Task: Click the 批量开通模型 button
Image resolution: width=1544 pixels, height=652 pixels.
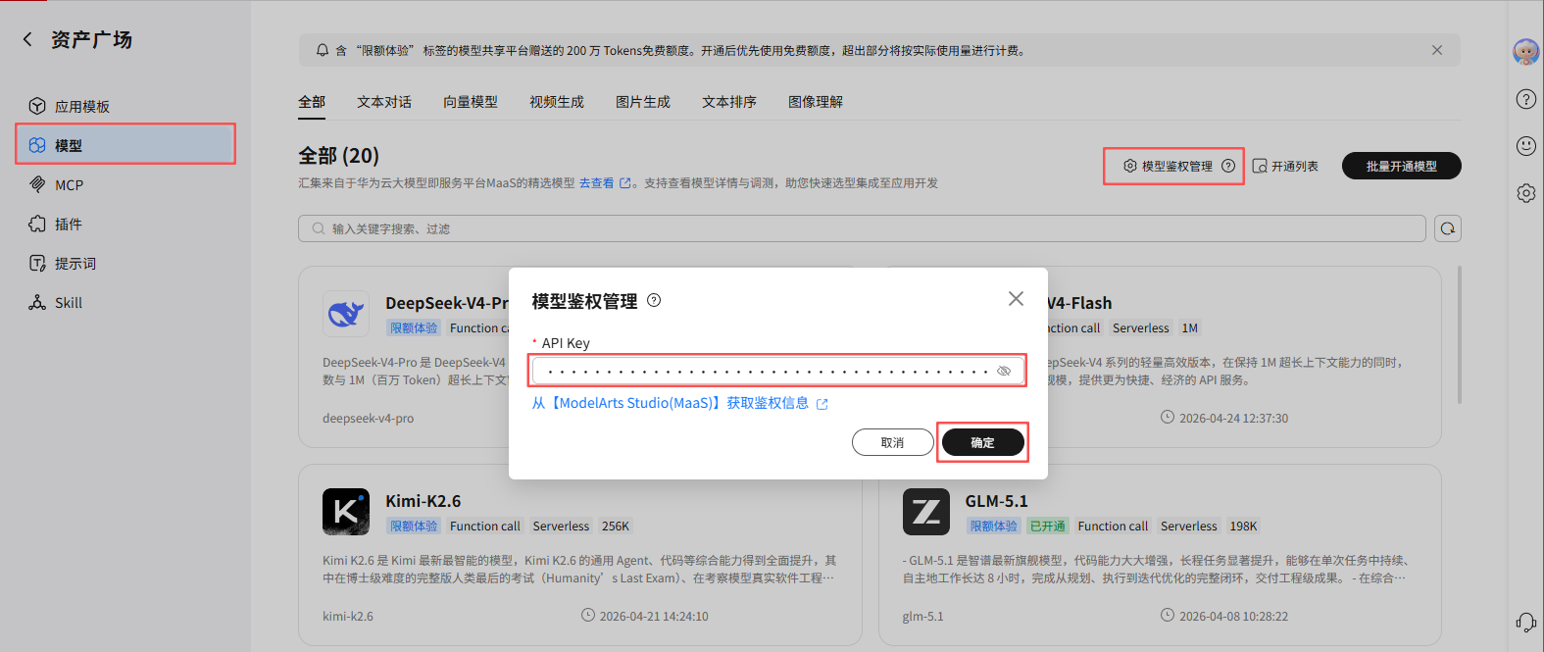Action: point(1402,166)
